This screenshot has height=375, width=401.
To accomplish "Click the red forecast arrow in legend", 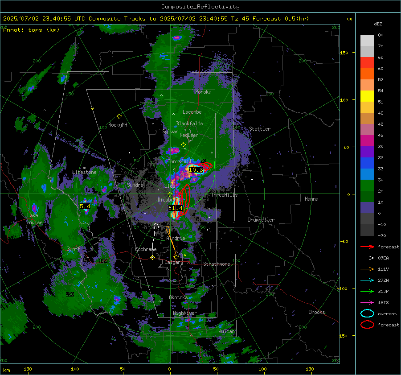I will [x=367, y=247].
